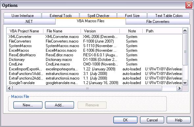
Task: Click the New... macros file button
Action: pyautogui.click(x=28, y=105)
